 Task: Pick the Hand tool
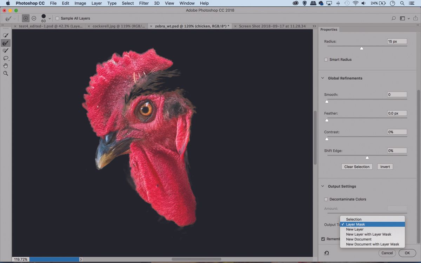click(6, 66)
